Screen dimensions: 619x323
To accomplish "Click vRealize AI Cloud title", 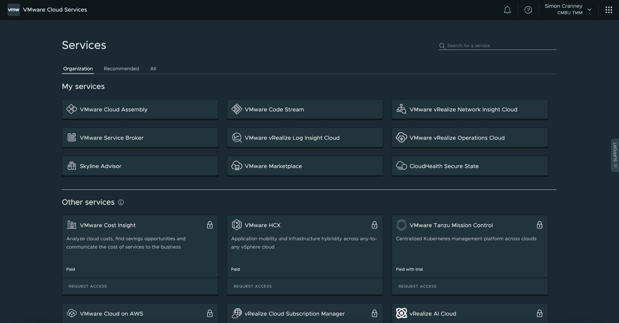I will click(433, 314).
